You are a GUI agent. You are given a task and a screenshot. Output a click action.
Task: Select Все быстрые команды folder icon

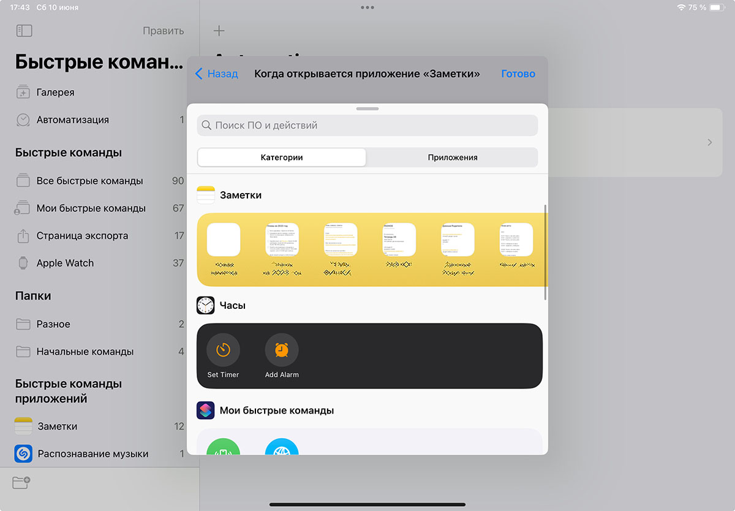tap(23, 181)
